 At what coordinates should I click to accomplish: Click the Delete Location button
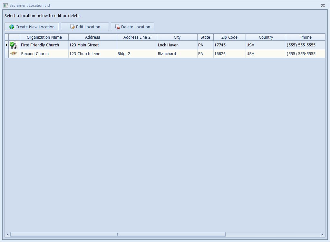132,27
